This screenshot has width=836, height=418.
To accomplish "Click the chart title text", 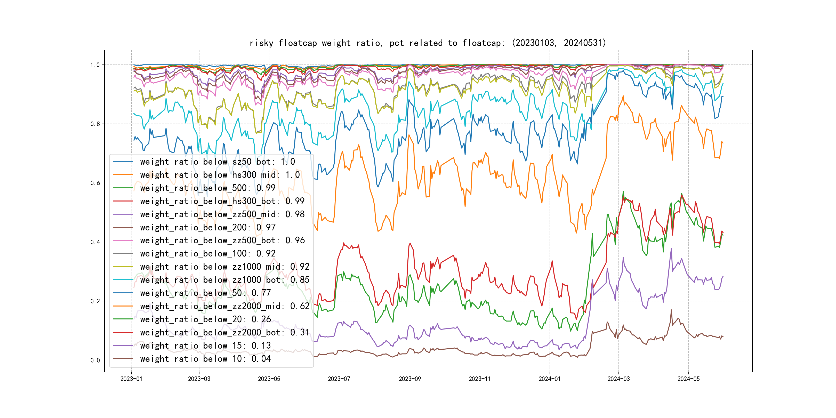I will point(427,43).
